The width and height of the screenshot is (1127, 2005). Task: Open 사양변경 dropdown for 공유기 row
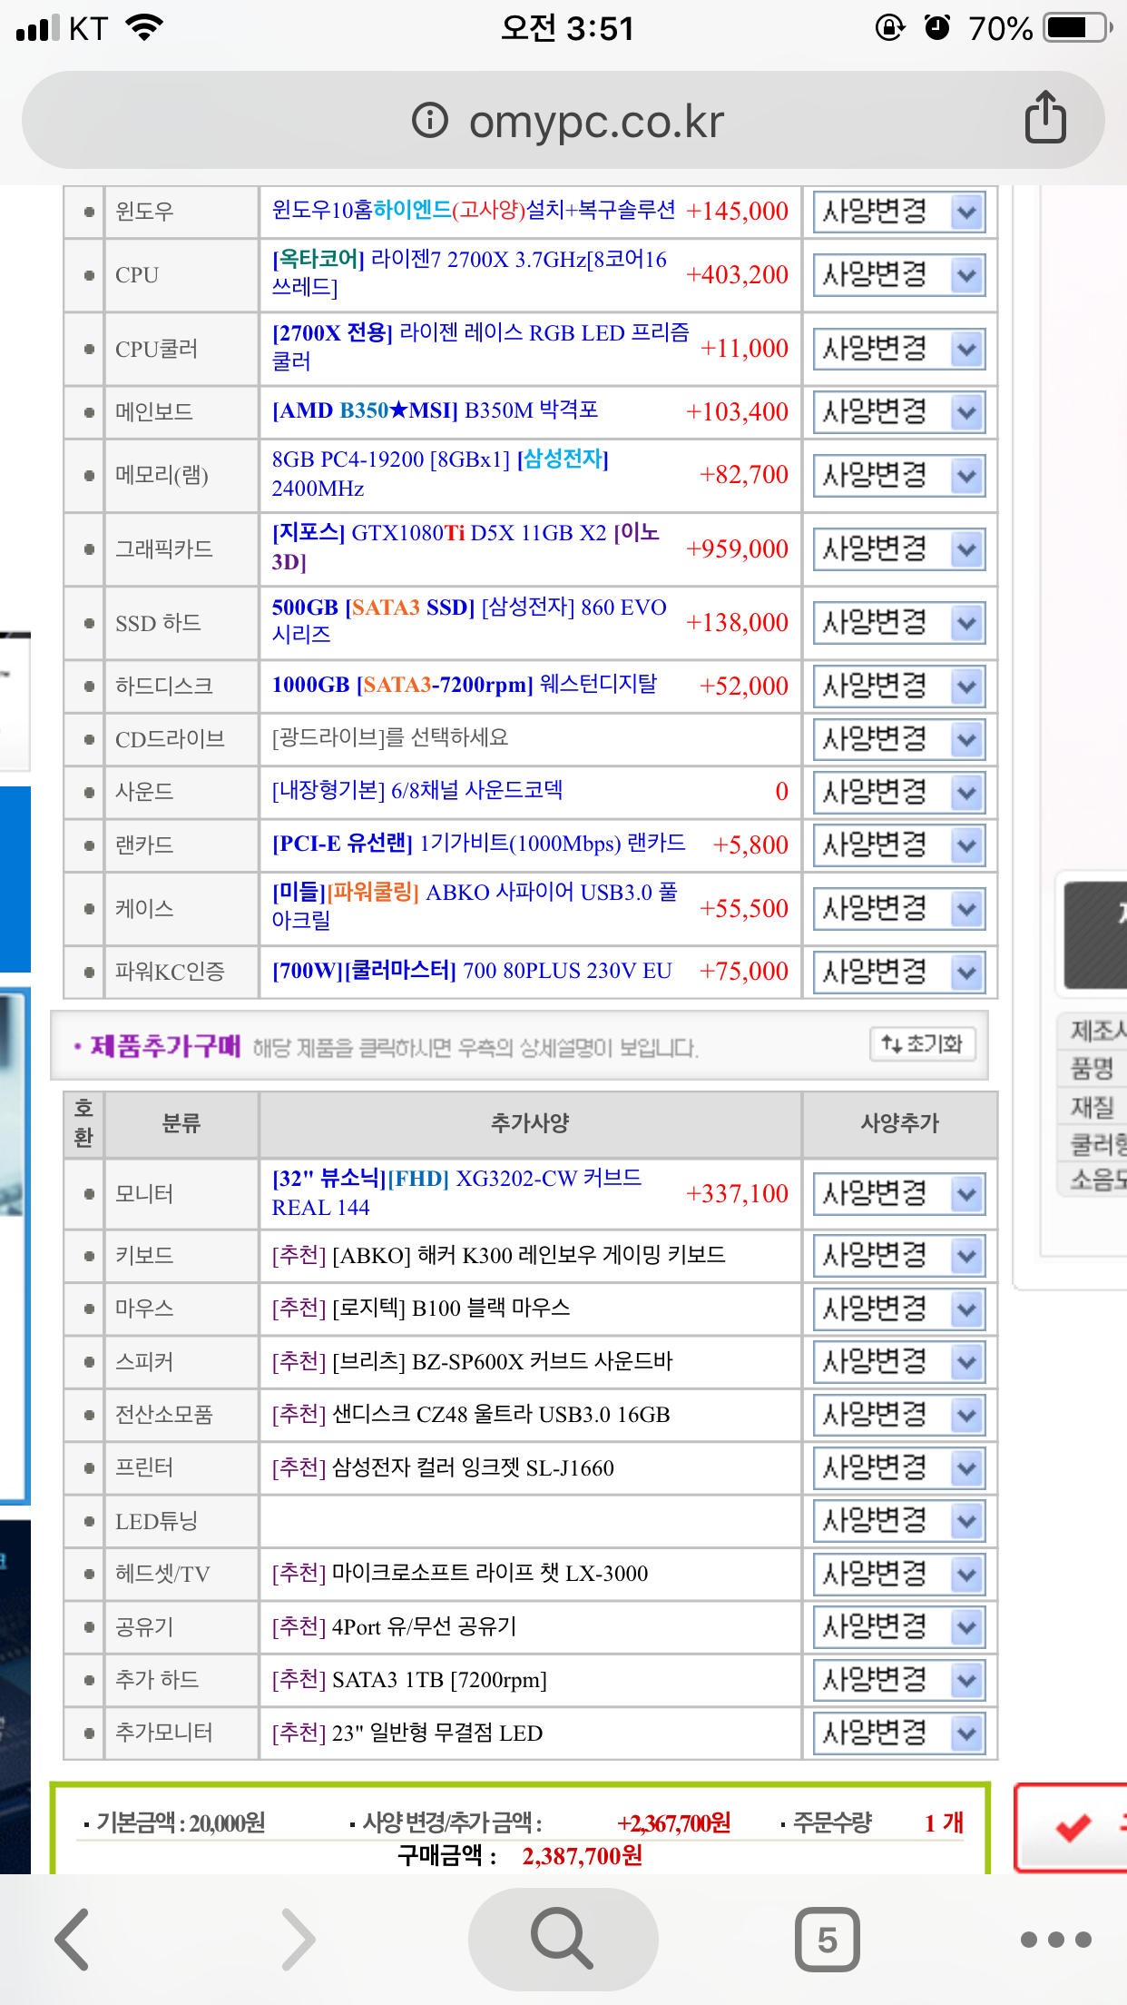[899, 1627]
